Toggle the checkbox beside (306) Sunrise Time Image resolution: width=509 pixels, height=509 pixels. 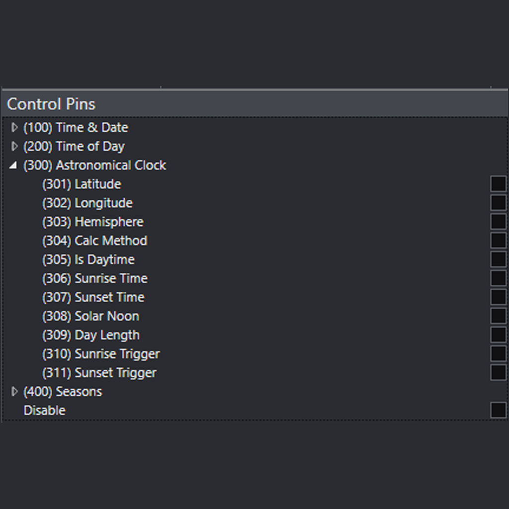point(498,278)
